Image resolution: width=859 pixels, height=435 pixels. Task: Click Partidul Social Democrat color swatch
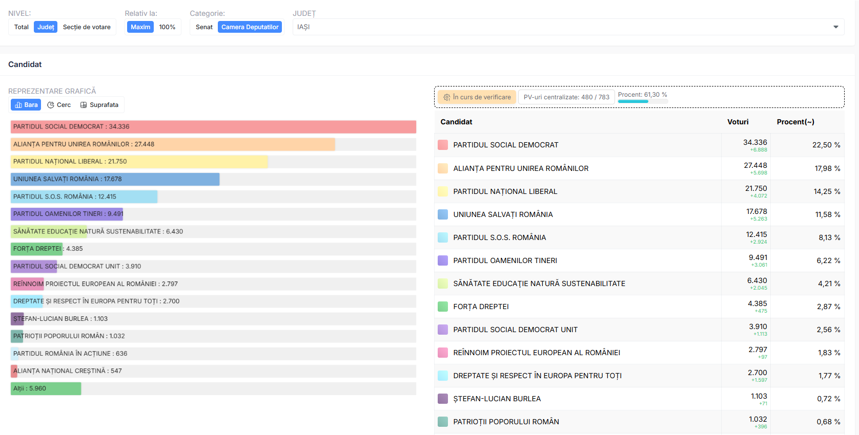(x=443, y=145)
